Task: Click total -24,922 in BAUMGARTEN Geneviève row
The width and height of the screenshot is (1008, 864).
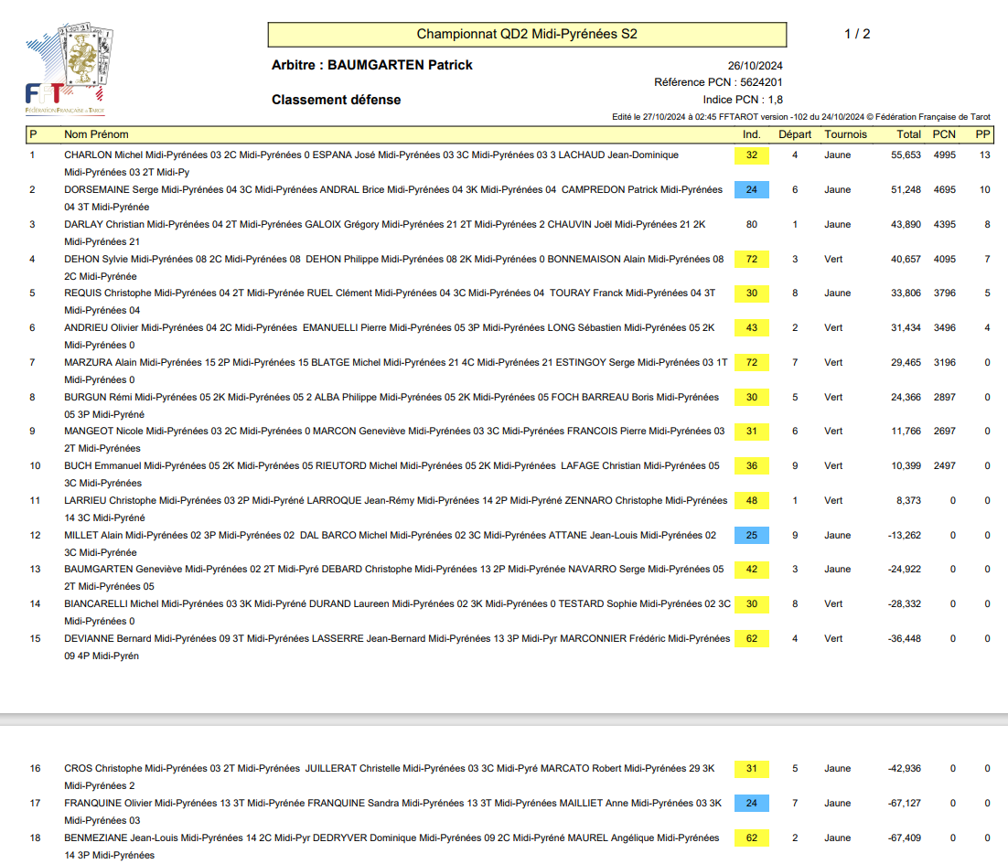Action: [x=905, y=570]
